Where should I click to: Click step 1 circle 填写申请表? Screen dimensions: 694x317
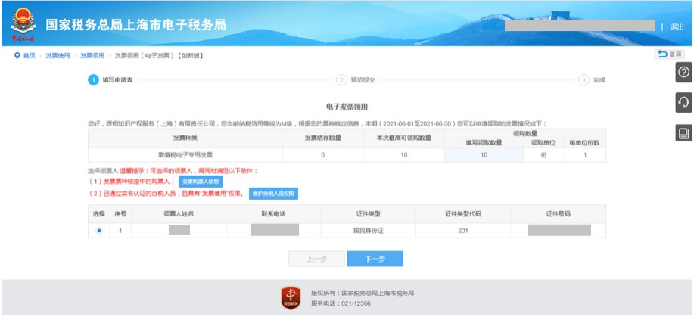[x=93, y=80]
